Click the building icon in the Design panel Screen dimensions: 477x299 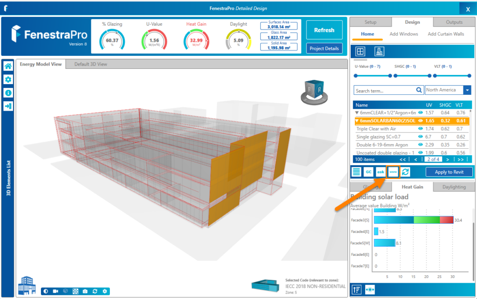click(x=379, y=51)
